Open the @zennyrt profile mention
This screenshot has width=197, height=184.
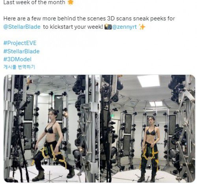pyautogui.click(x=125, y=27)
